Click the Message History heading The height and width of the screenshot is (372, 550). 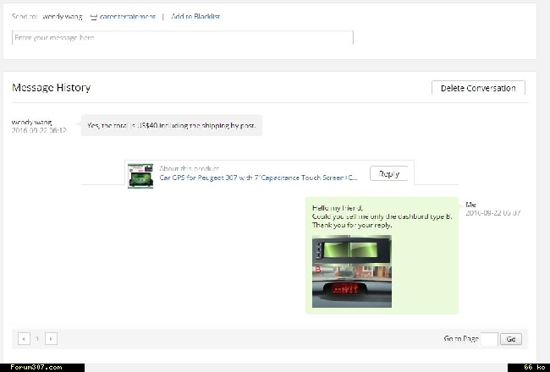[51, 88]
